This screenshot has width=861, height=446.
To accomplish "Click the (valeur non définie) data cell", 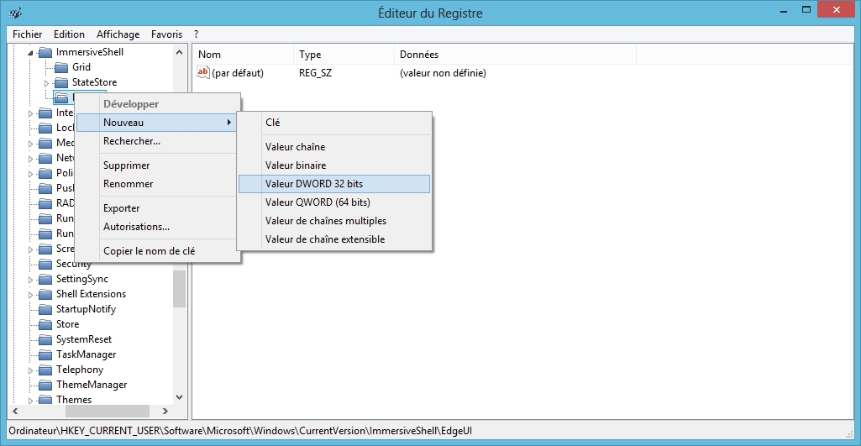I will click(443, 72).
